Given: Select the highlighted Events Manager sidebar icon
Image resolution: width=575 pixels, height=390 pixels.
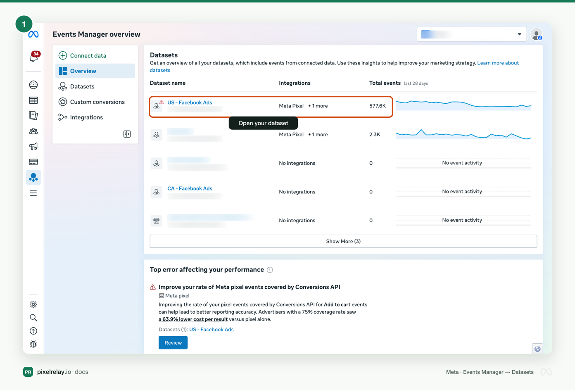Looking at the screenshot, I should click(x=33, y=178).
